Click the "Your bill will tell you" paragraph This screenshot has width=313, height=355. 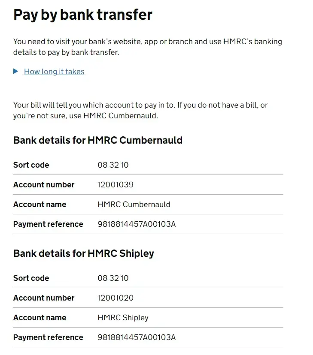pos(140,110)
